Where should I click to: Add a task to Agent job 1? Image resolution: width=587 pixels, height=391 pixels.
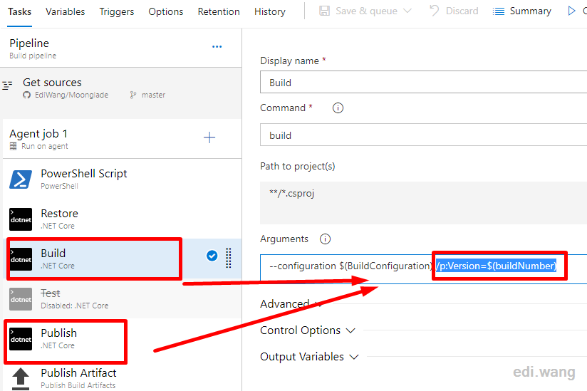tap(209, 137)
